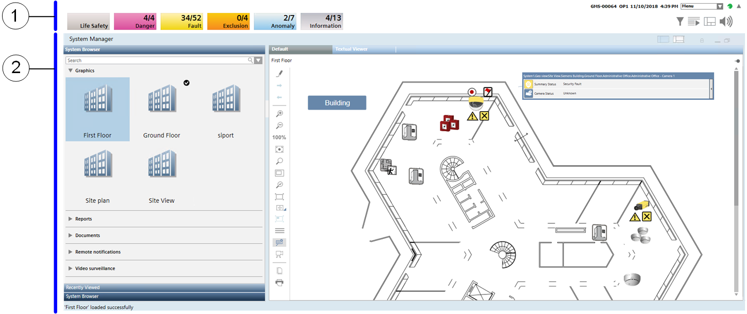This screenshot has width=747, height=314.
Task: Toggle the single-pane layout view button
Action: click(x=663, y=39)
